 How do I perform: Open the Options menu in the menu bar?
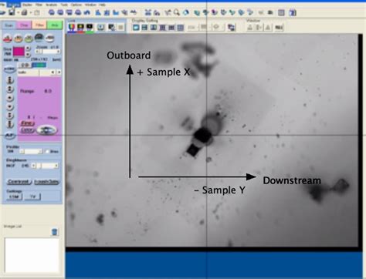pyautogui.click(x=76, y=5)
